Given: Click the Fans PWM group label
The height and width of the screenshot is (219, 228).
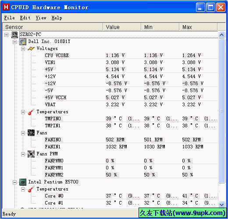Looking at the screenshot, I should tap(47, 154).
